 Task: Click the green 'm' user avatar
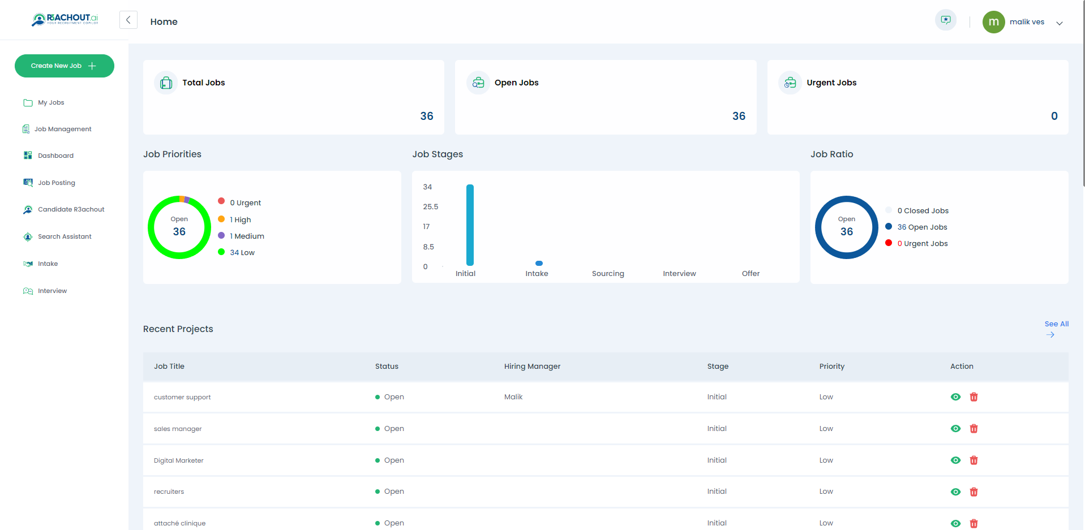[993, 22]
